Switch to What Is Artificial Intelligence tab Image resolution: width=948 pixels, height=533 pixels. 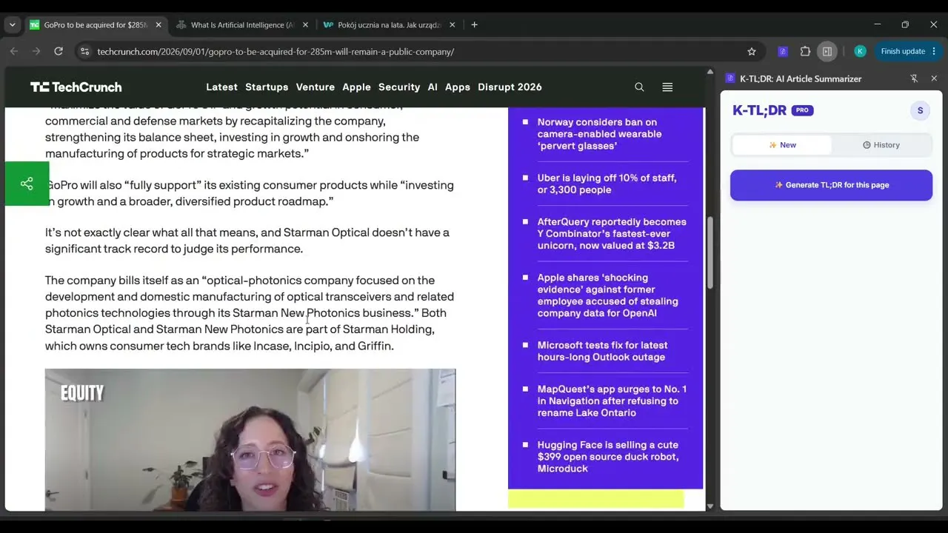pos(241,24)
